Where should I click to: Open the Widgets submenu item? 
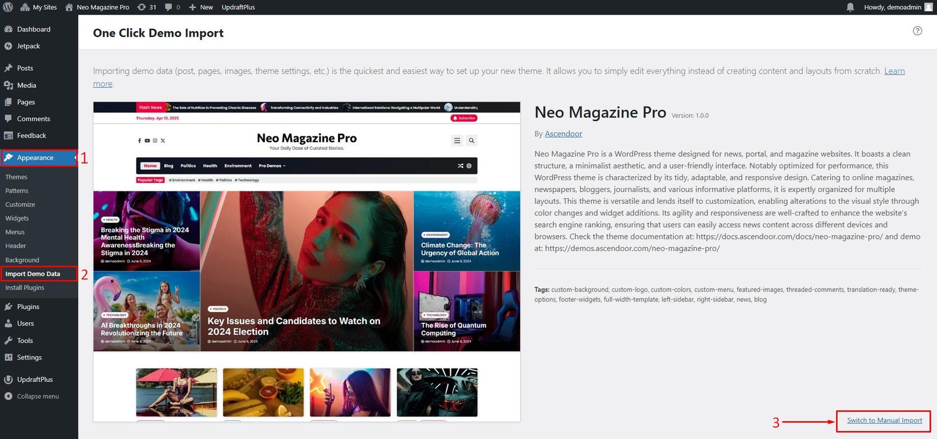tap(17, 218)
